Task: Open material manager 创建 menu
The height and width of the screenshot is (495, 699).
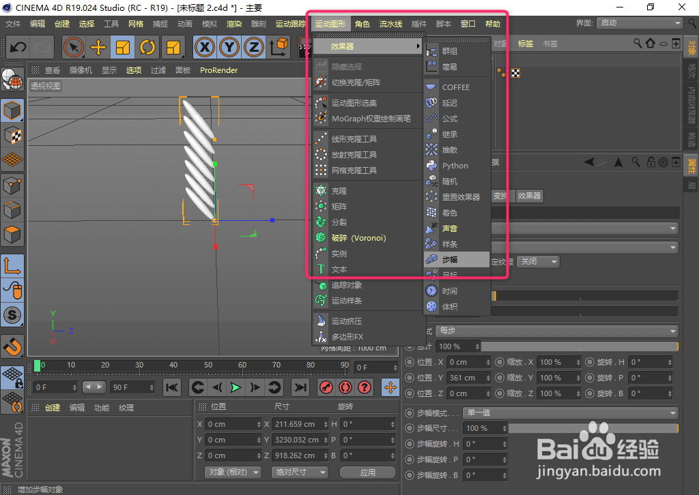Action: pos(53,408)
